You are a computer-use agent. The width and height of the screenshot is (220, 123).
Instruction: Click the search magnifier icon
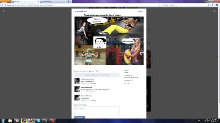pyautogui.click(x=209, y=5)
